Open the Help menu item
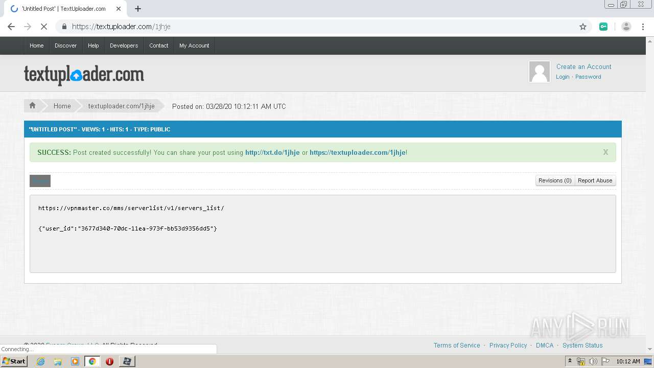 coord(93,45)
